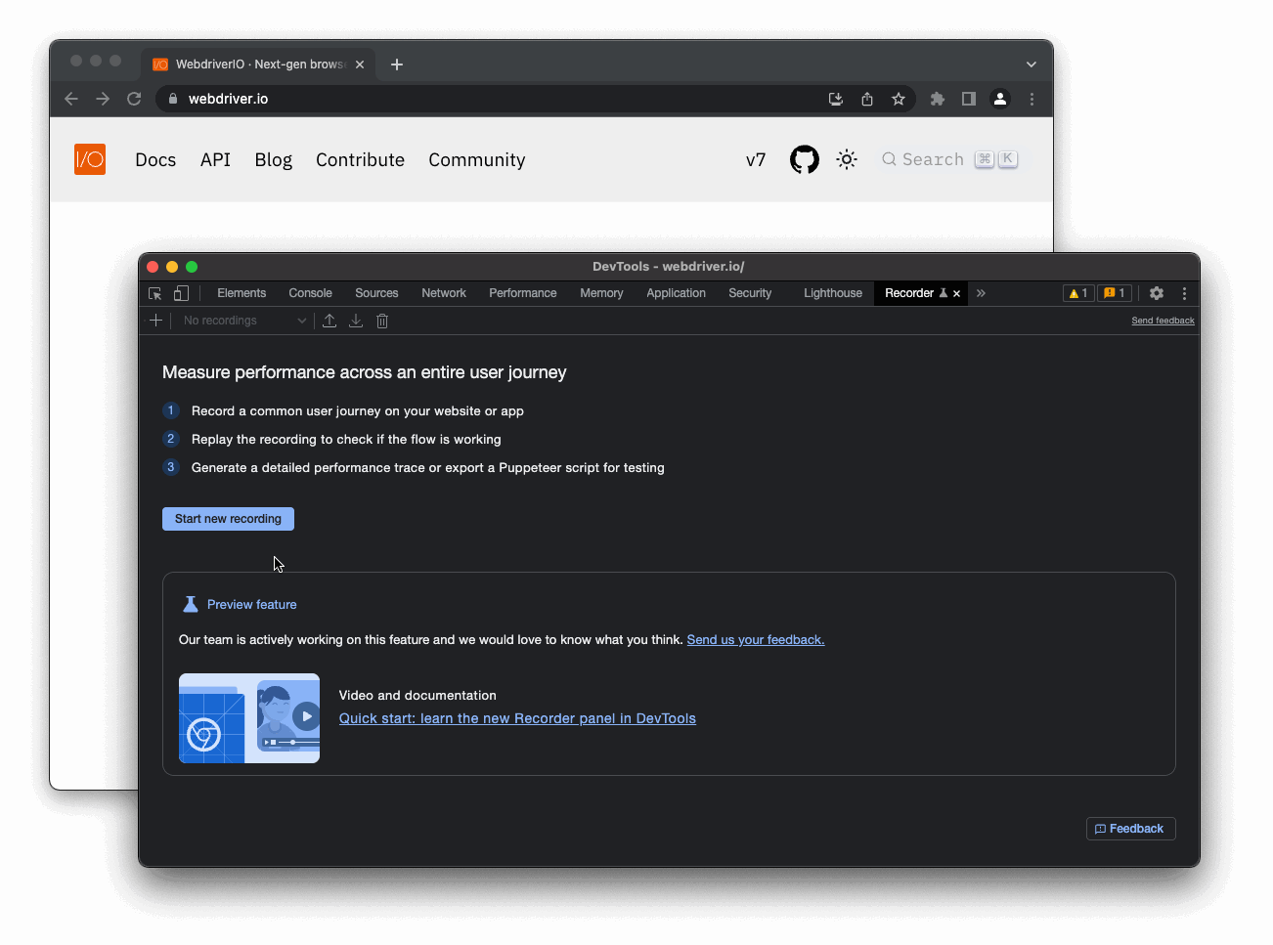Switch to the Performance tab
The height and width of the screenshot is (945, 1273).
(x=523, y=293)
